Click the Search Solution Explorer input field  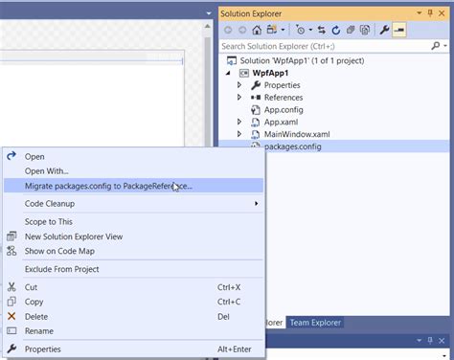[x=324, y=46]
